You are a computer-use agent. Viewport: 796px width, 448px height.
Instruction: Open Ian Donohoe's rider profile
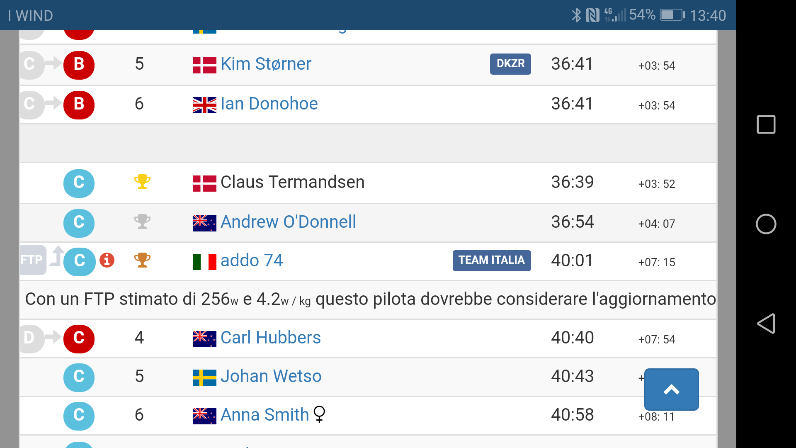point(269,104)
